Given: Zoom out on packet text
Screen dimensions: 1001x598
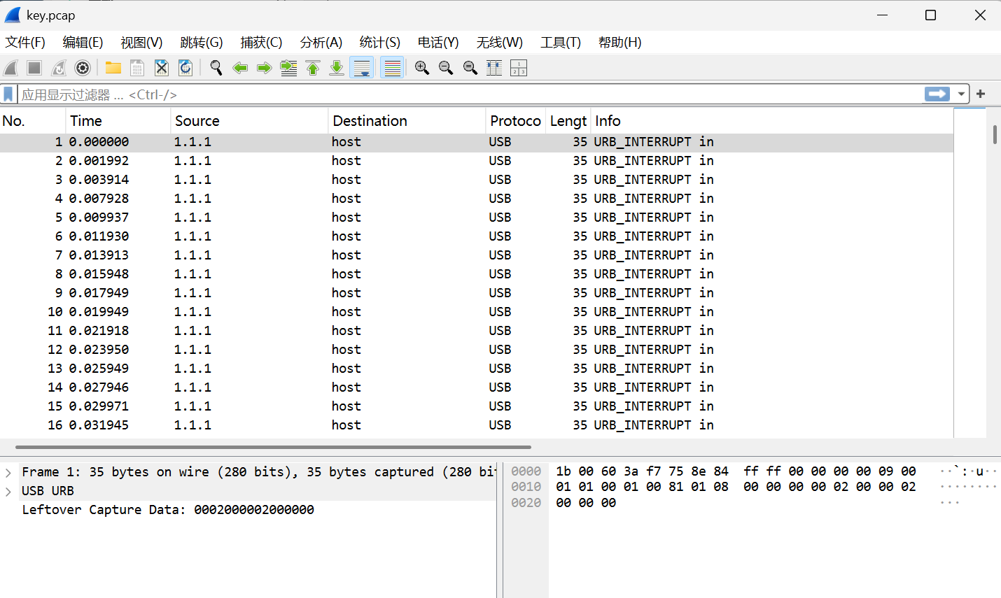Looking at the screenshot, I should tap(446, 68).
